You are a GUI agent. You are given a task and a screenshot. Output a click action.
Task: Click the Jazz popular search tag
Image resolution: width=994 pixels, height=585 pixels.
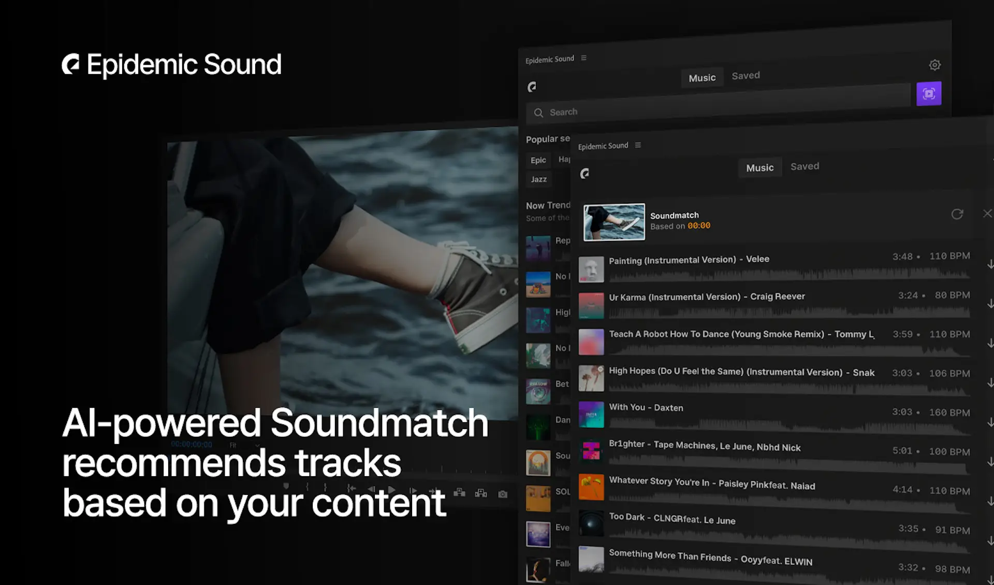[x=538, y=179]
